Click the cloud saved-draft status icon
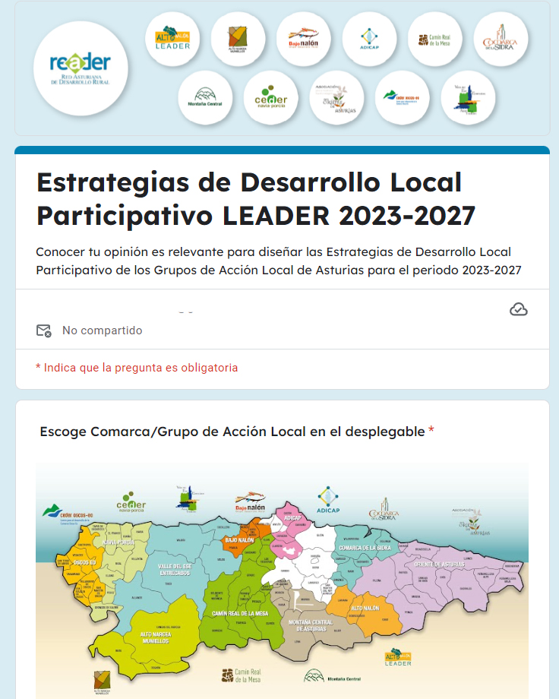The image size is (559, 699). [519, 309]
